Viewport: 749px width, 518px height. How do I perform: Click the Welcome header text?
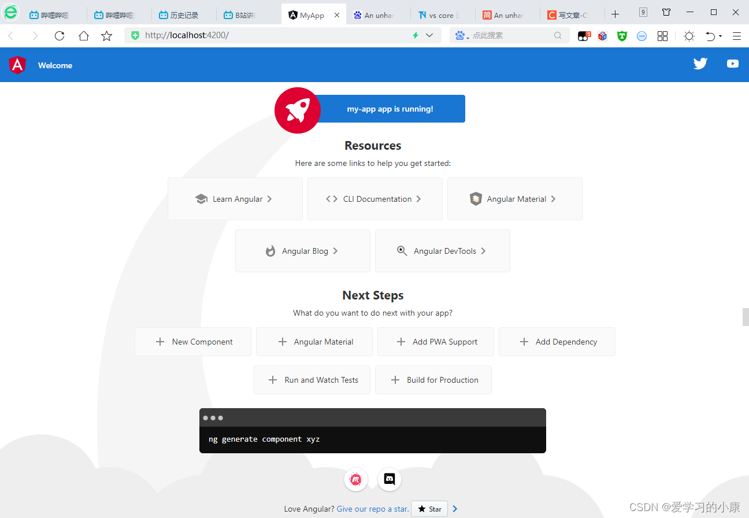(x=55, y=65)
